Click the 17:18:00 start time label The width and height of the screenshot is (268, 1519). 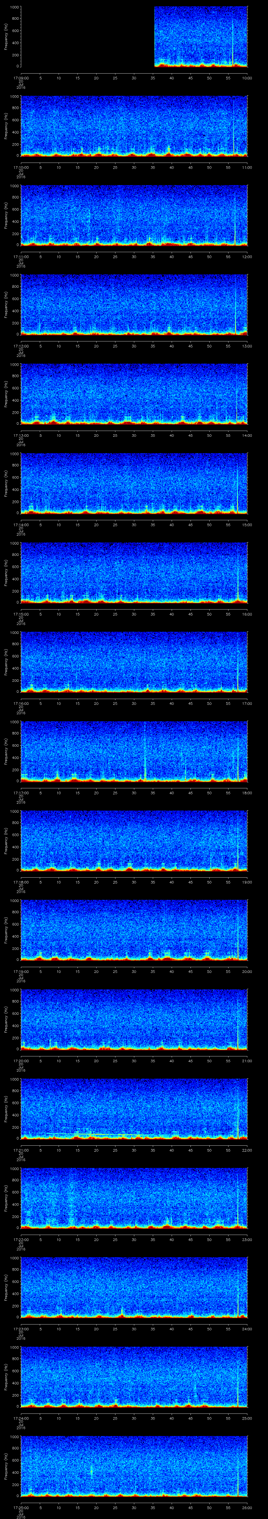[21, 882]
